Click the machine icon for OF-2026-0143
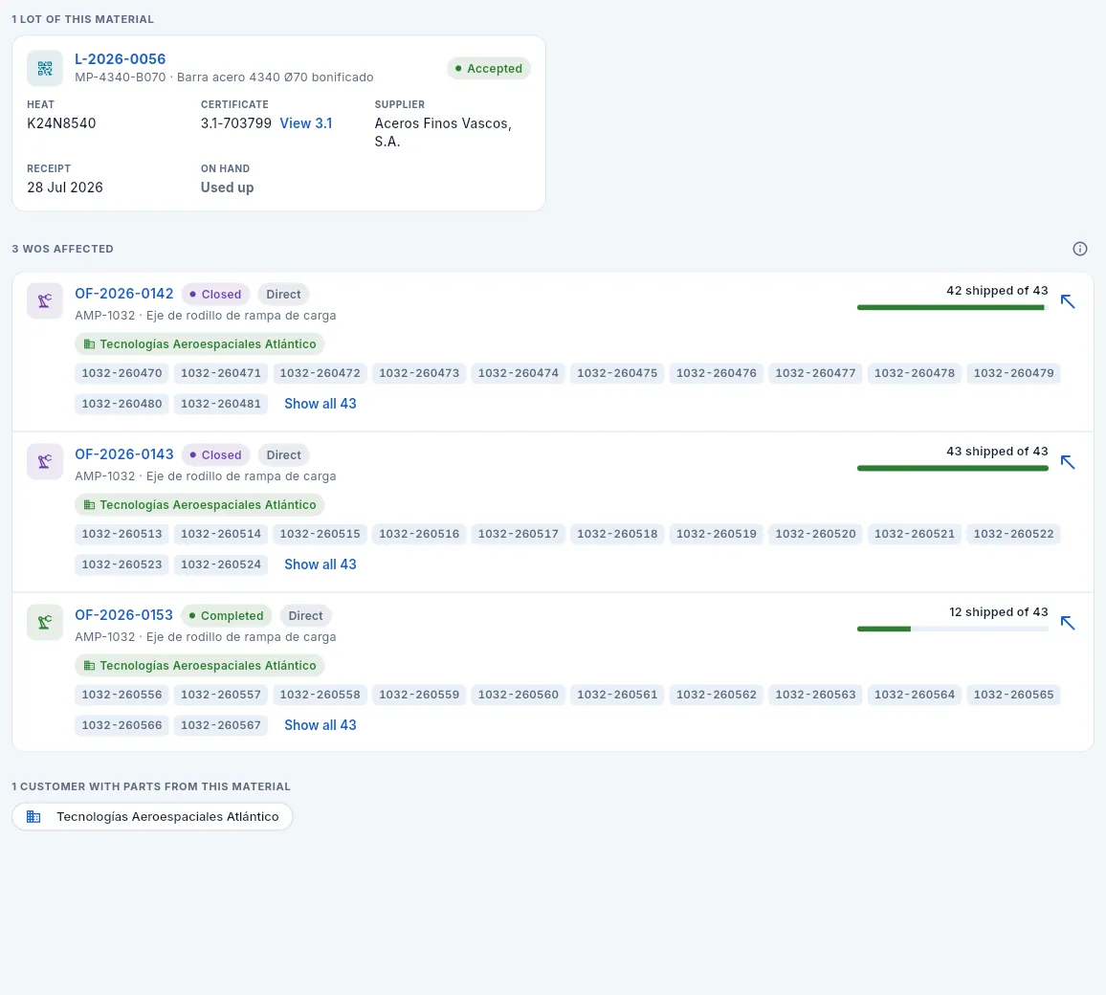Screen dimensions: 1106x995 click(x=45, y=462)
